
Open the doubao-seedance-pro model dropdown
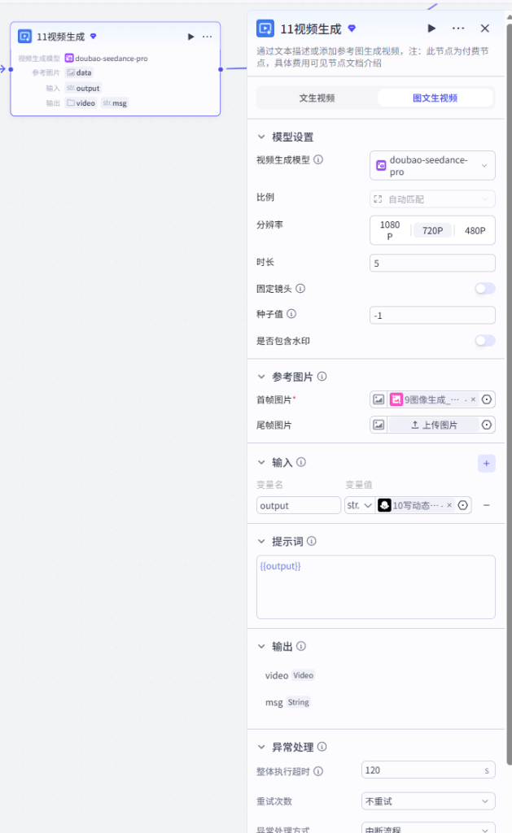coord(432,166)
